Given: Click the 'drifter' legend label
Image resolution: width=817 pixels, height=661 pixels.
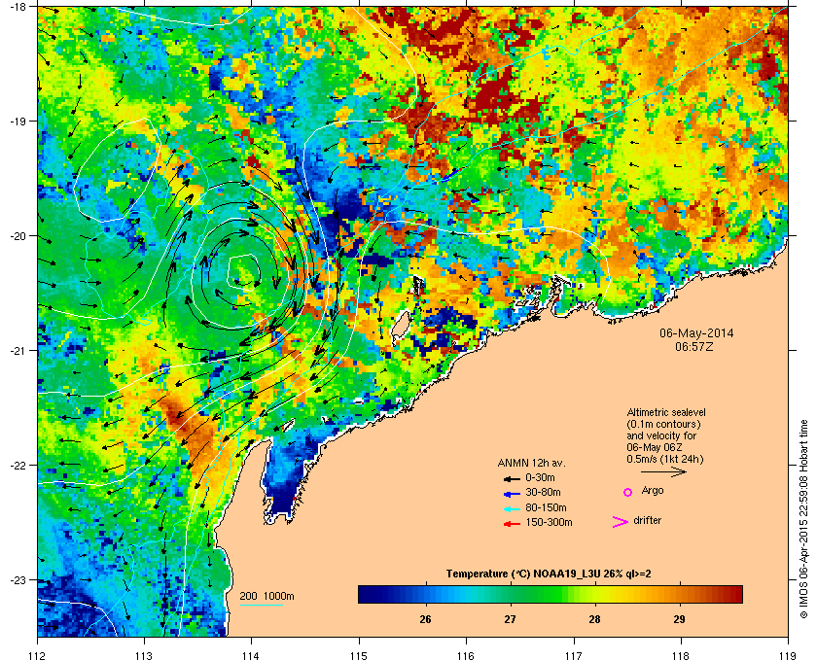Looking at the screenshot, I should 647,520.
